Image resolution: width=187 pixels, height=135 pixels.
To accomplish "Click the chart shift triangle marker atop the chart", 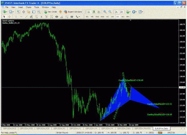I will click(130, 20).
